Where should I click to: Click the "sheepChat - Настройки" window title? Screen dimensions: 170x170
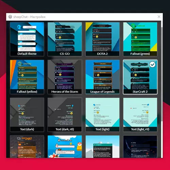(x=29, y=17)
